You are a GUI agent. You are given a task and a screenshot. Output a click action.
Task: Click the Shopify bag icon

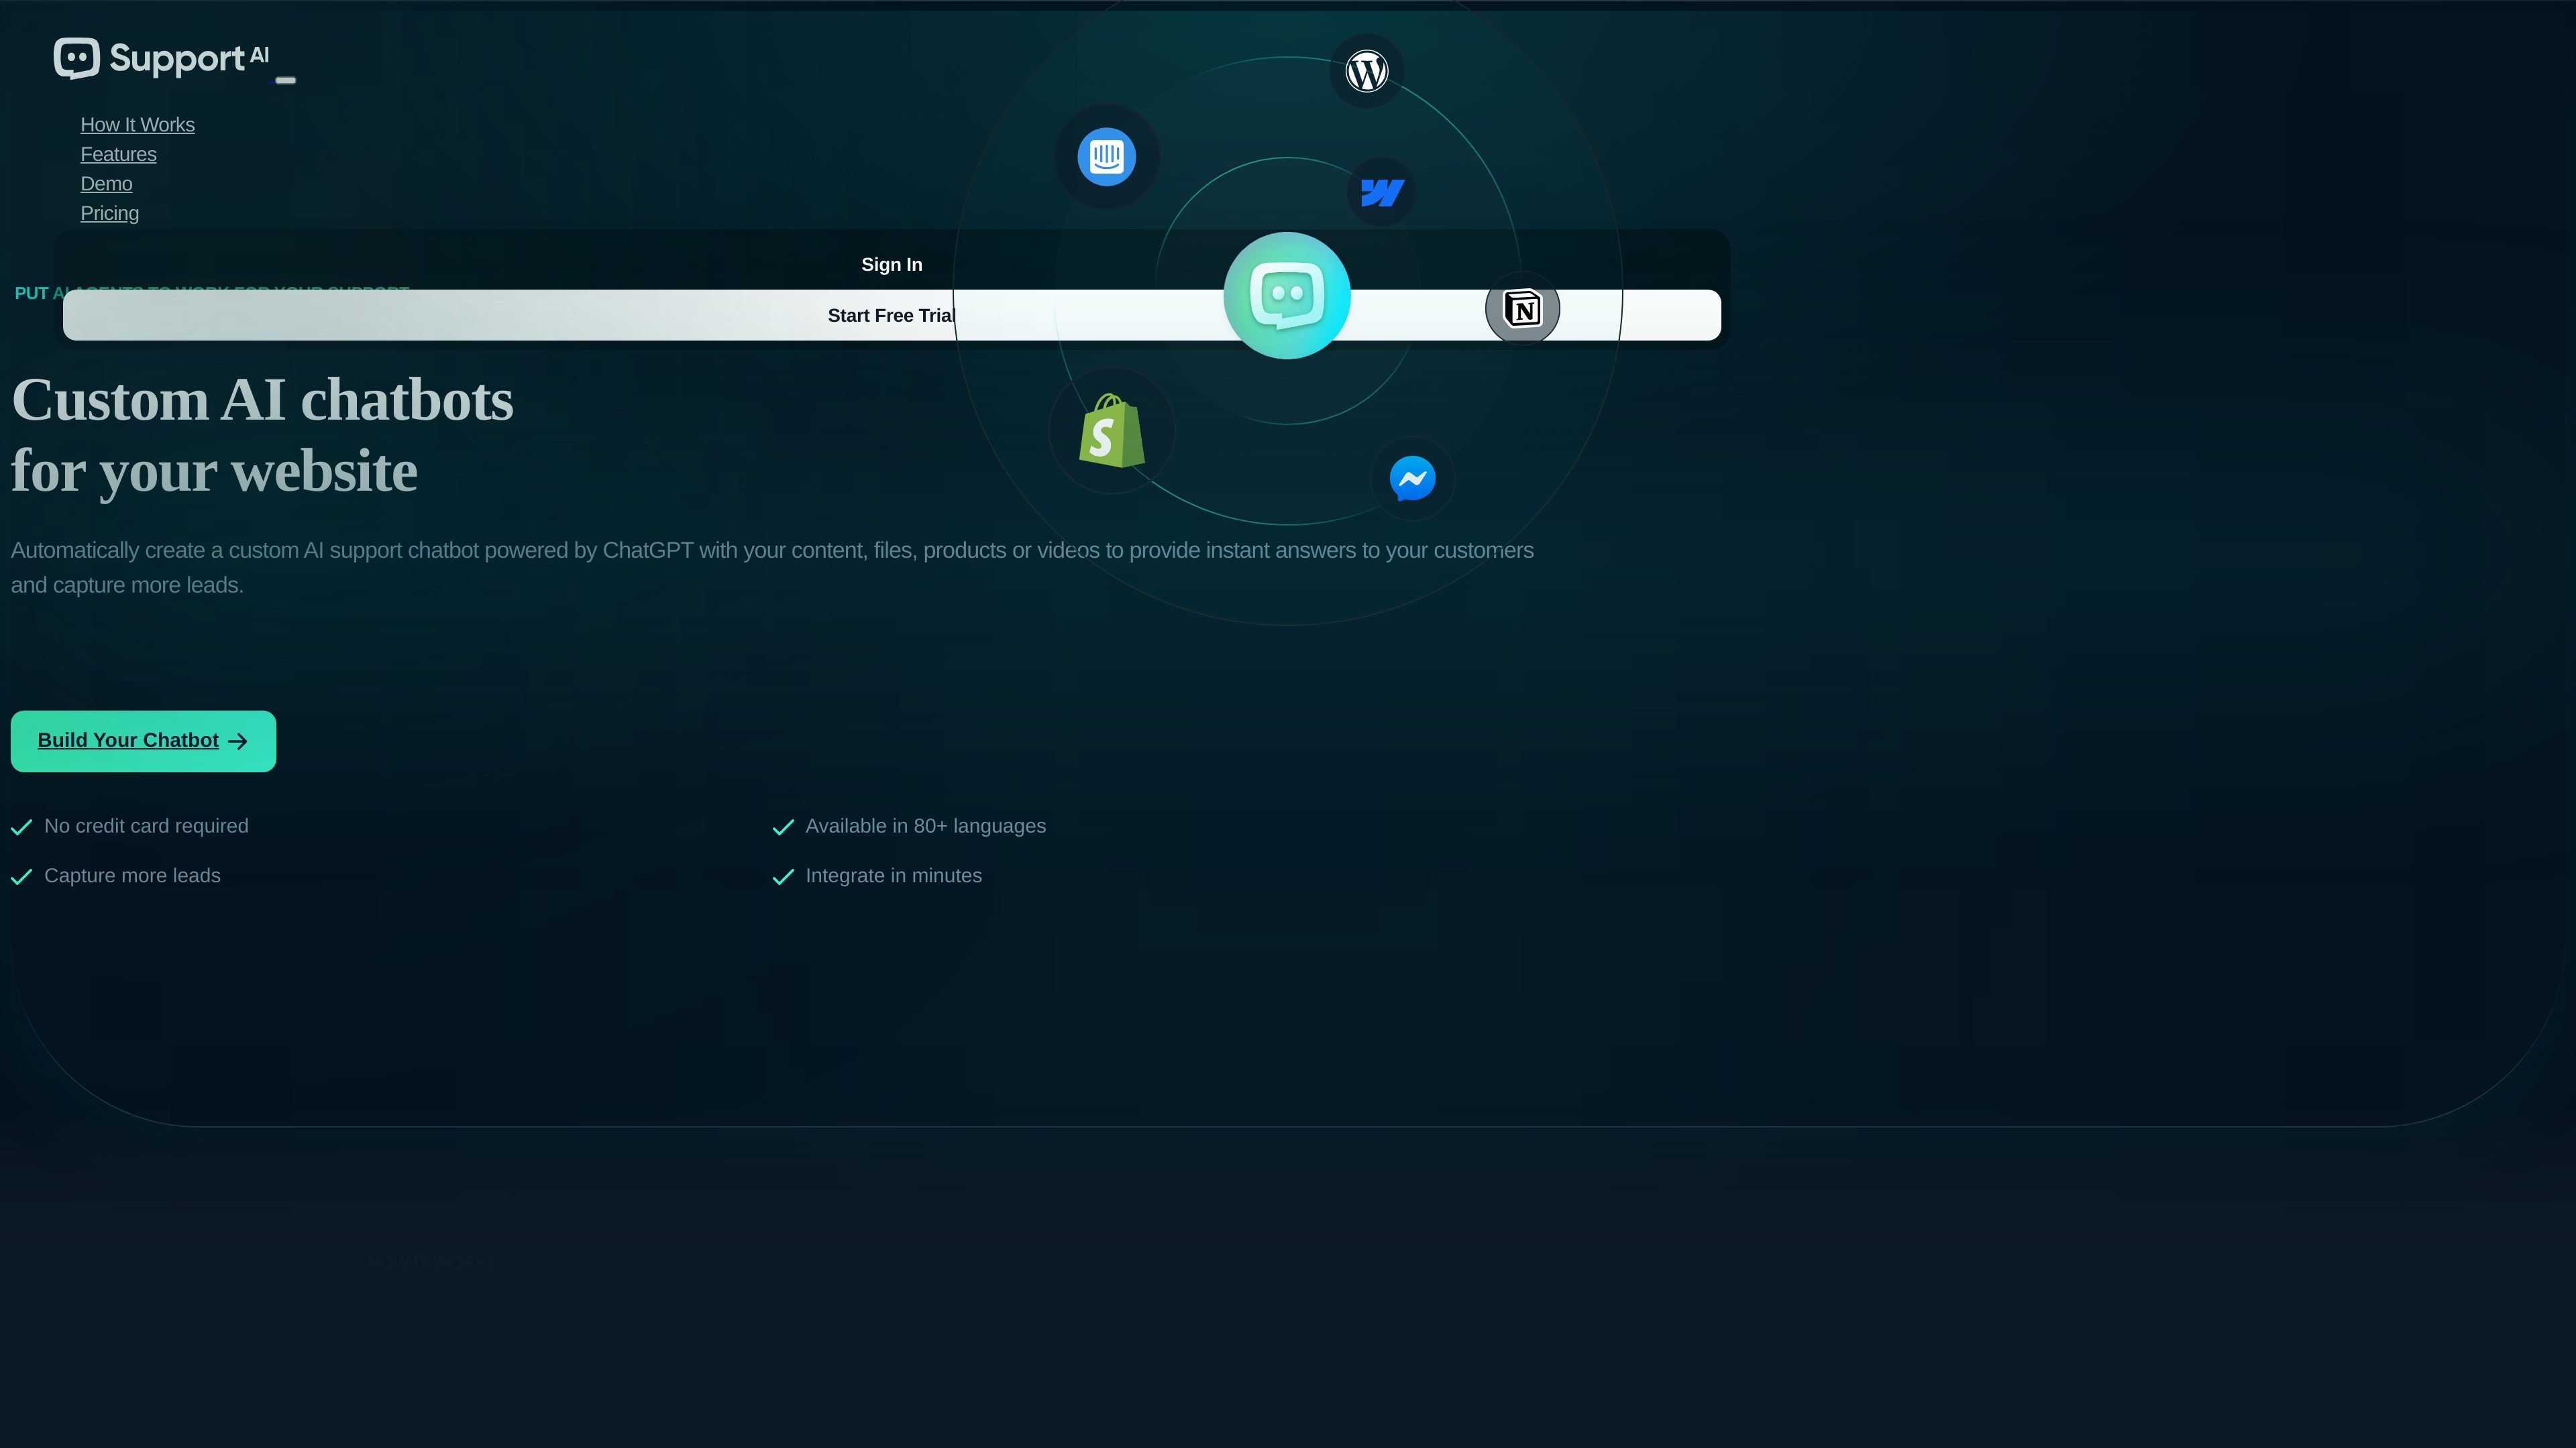click(x=1111, y=430)
